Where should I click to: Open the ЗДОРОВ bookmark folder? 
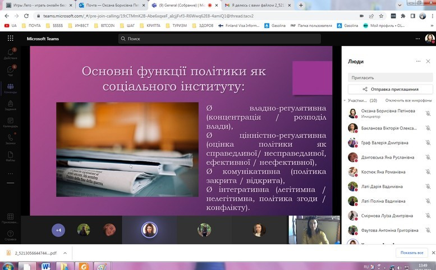coord(203,26)
